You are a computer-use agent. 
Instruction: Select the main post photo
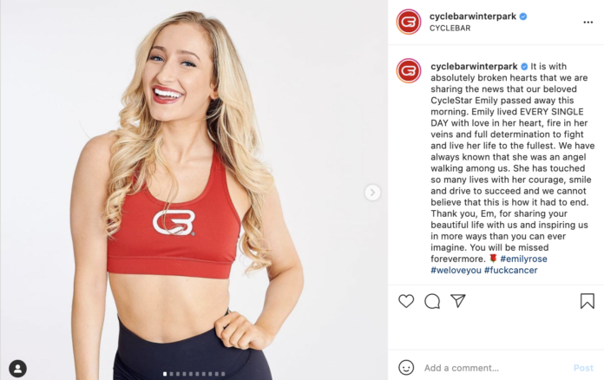(194, 190)
